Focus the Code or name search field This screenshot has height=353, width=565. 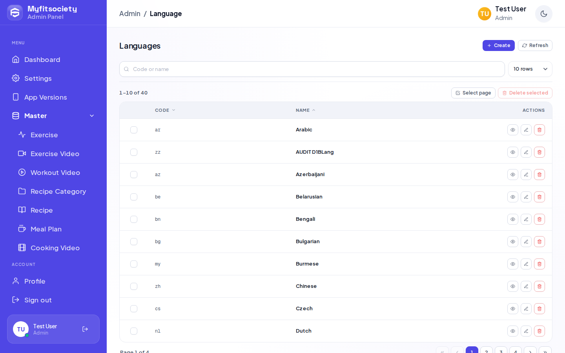(x=312, y=69)
